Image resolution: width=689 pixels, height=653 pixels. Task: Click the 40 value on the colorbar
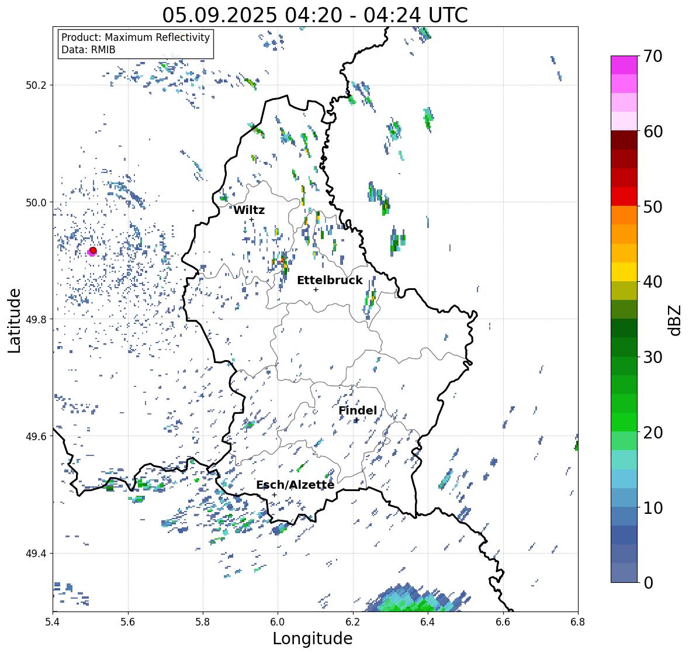653,282
